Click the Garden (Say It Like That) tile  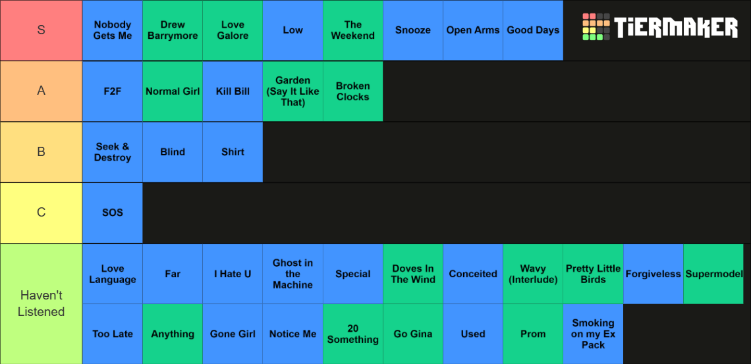292,91
